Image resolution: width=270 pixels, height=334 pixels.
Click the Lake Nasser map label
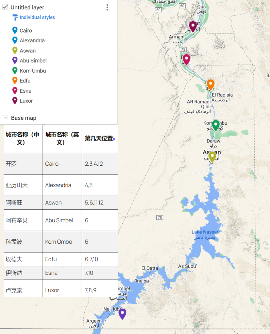(205, 232)
